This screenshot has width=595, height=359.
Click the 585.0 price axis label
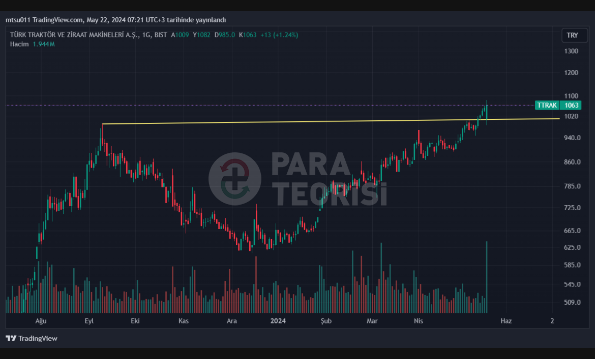tap(572, 265)
